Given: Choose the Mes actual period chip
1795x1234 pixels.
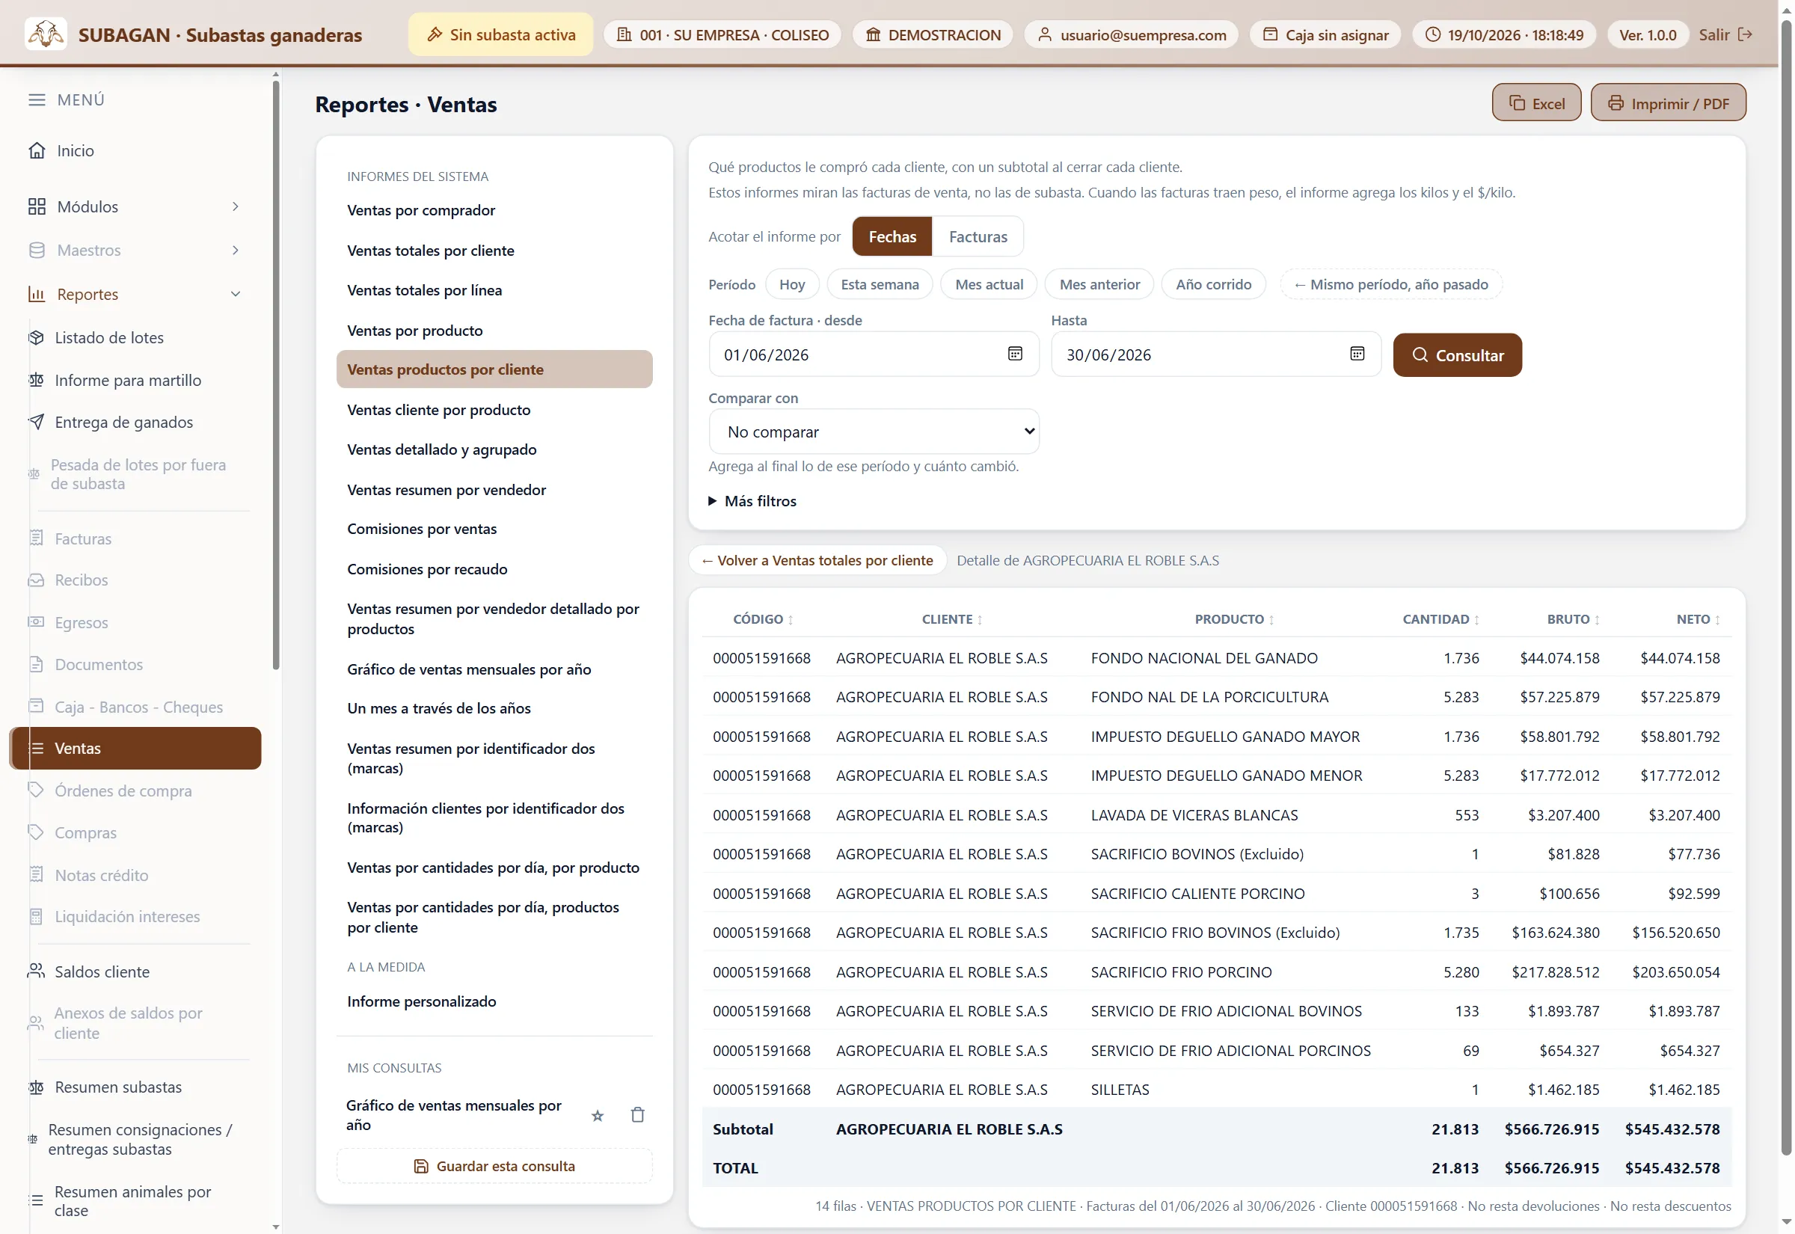Looking at the screenshot, I should [989, 283].
